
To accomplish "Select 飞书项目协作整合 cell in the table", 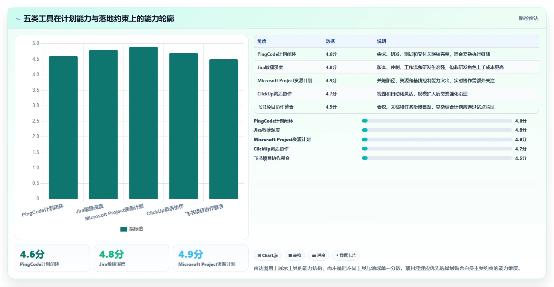I will 276,107.
